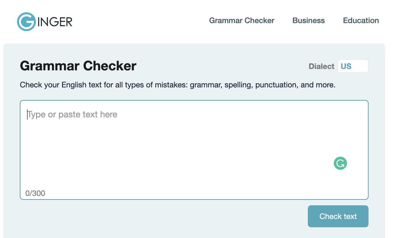Open the Grammar Checker menu item

point(242,20)
